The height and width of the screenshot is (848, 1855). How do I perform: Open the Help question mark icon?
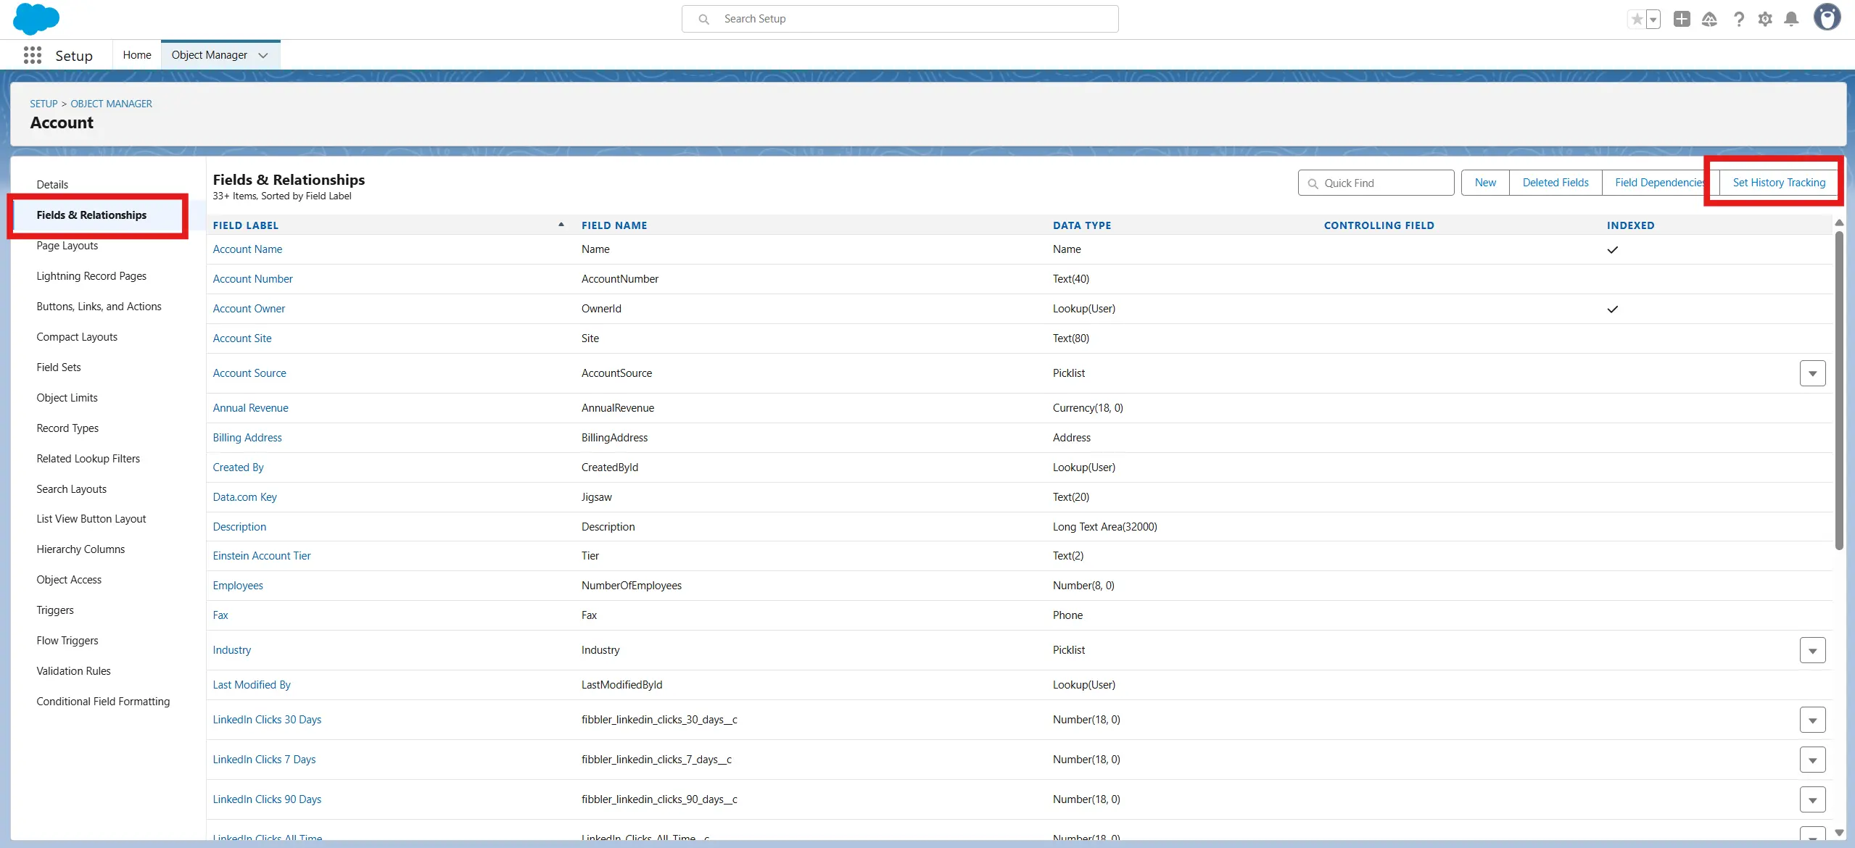pyautogui.click(x=1738, y=20)
